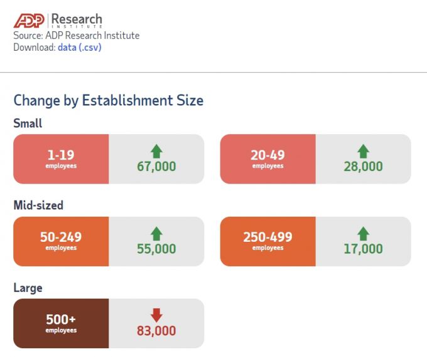Viewport: 427px width, 357px height.
Task: Click the Source: ADP Research Institute text
Action: (x=76, y=36)
